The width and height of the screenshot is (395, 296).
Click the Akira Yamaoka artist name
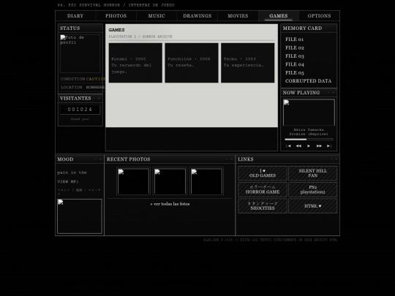(309, 130)
